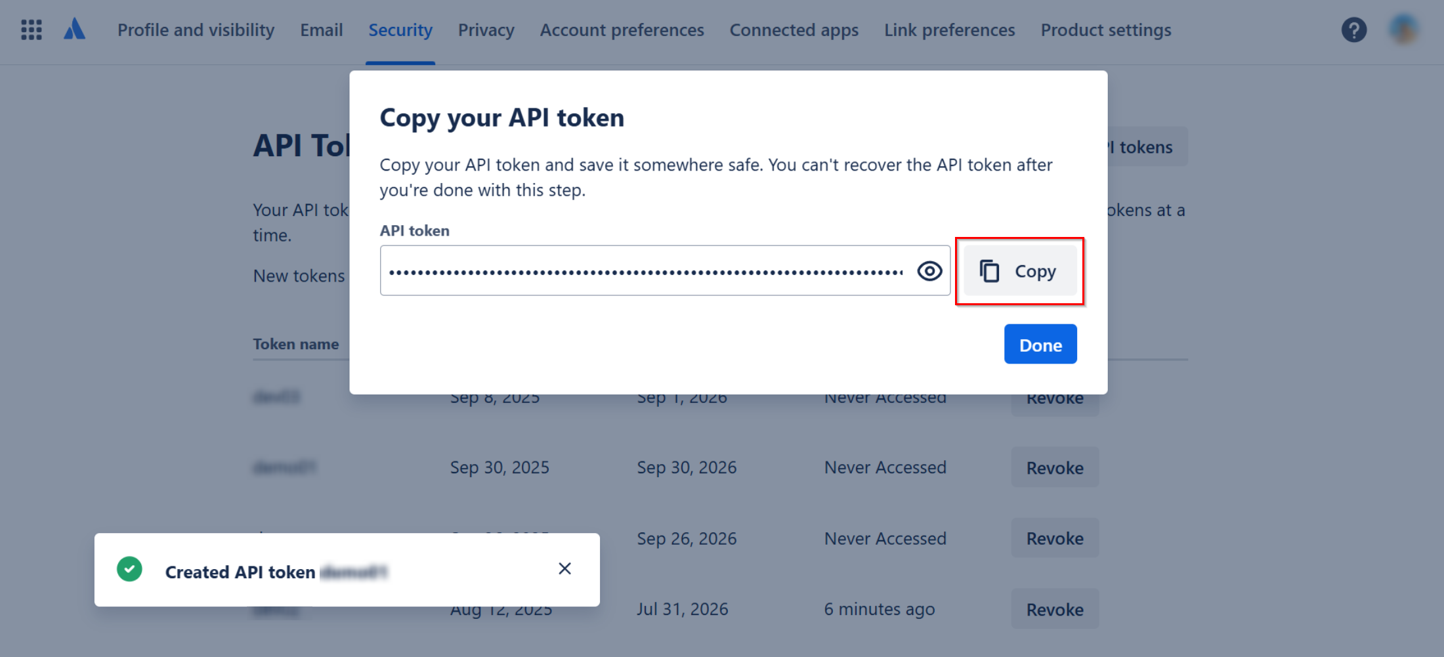Open Product settings

pyautogui.click(x=1106, y=30)
